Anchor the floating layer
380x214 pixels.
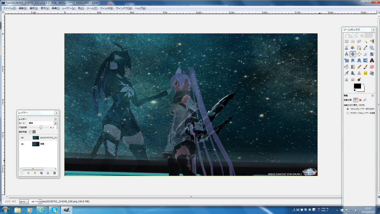[x=48, y=173]
